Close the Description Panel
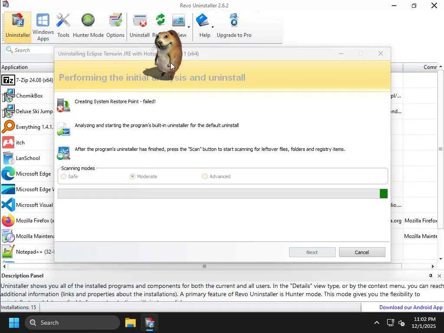The image size is (444, 333). click(440, 276)
